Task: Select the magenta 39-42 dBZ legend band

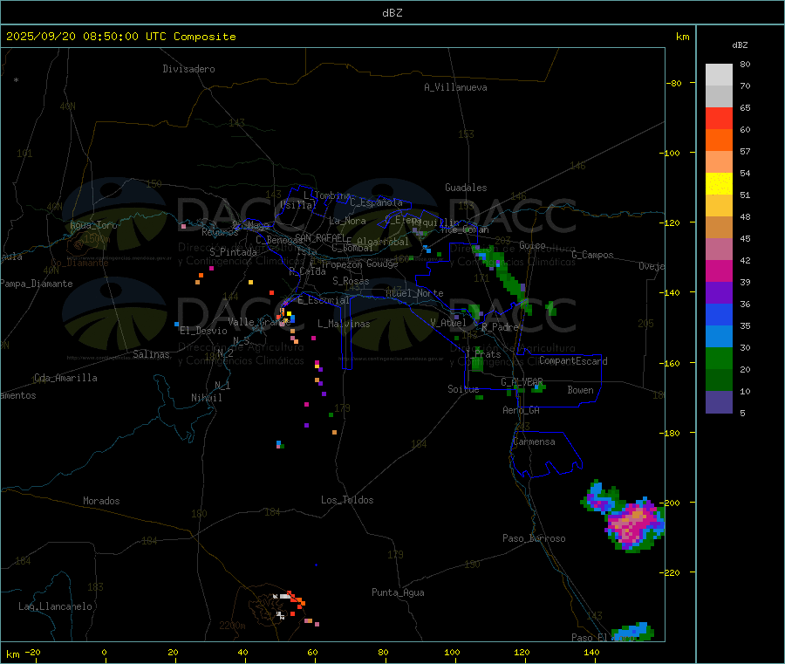Action: pyautogui.click(x=719, y=270)
